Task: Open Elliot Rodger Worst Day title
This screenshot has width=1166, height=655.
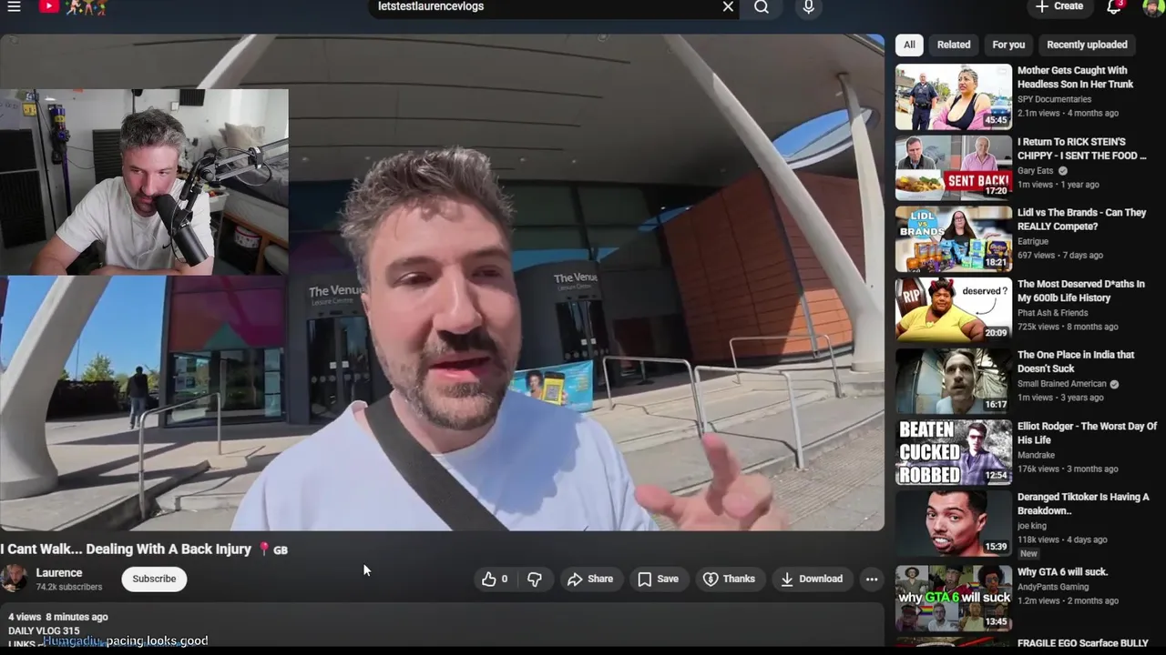Action: click(1087, 433)
